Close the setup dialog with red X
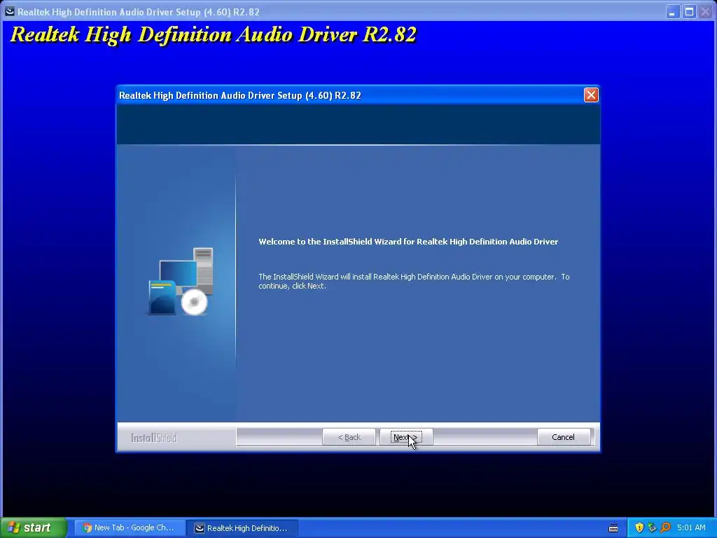The height and width of the screenshot is (538, 717). point(591,95)
